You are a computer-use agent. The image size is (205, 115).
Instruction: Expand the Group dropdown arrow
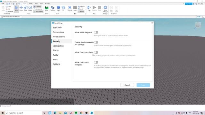click(x=85, y=7)
